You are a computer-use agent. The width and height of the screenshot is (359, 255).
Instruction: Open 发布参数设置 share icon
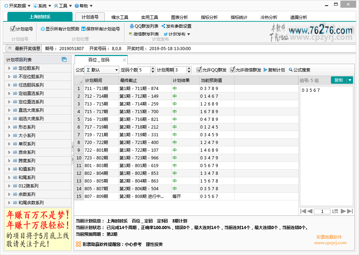pos(163,26)
